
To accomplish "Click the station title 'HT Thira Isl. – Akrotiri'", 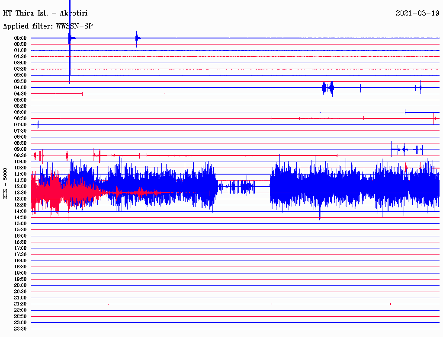I will [45, 13].
